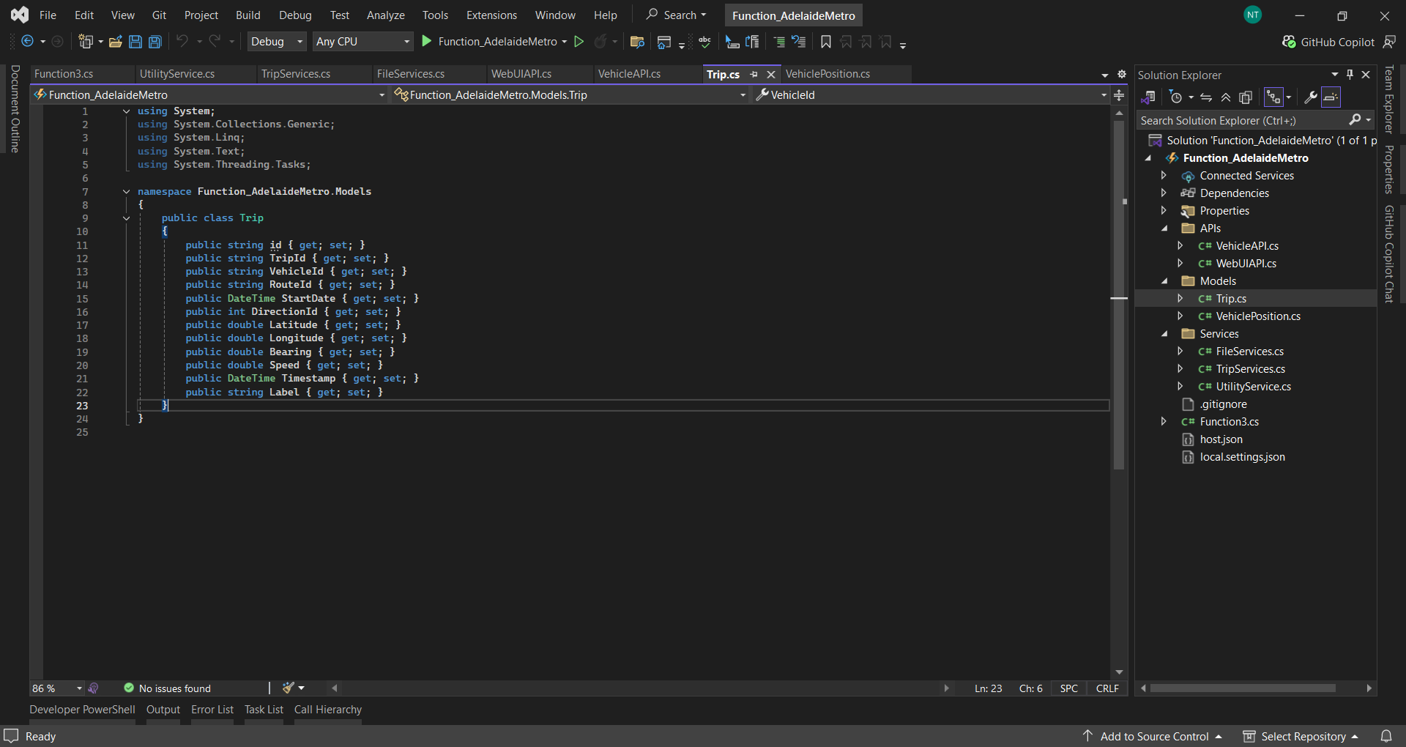Run the spell checker
The height and width of the screenshot is (747, 1406).
704,42
